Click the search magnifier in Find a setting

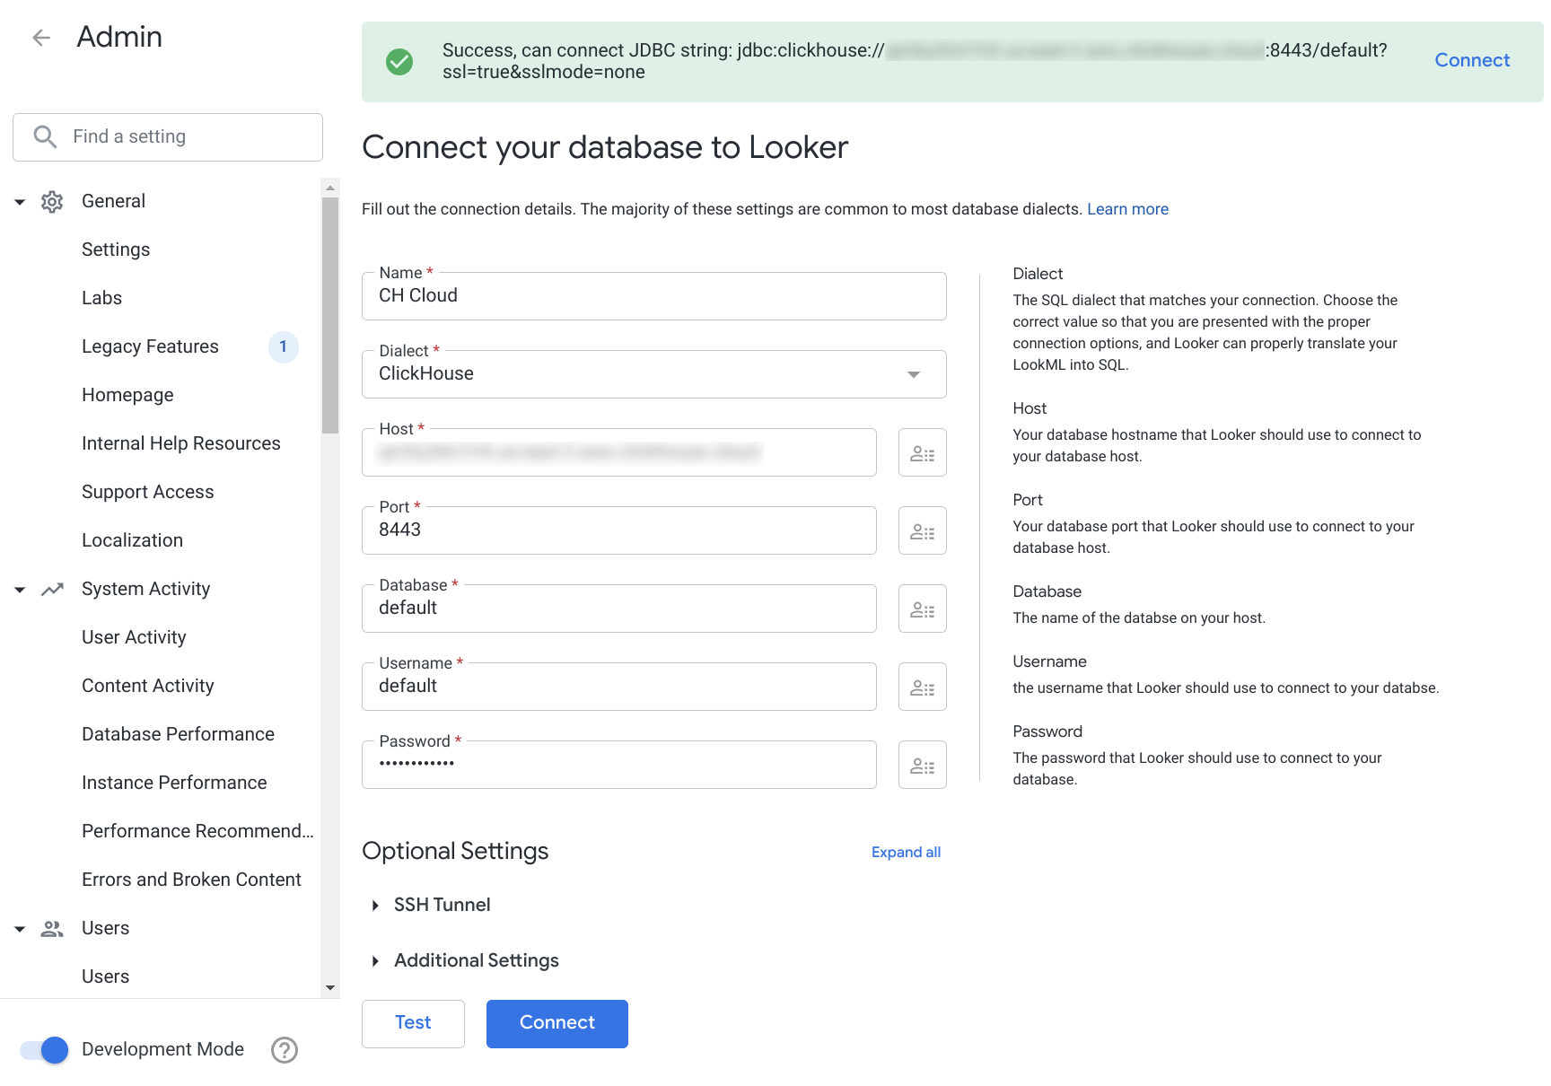(44, 136)
